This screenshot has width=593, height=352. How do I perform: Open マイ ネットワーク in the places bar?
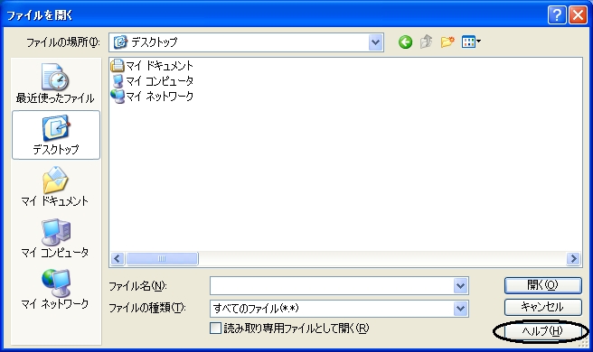[x=55, y=290]
